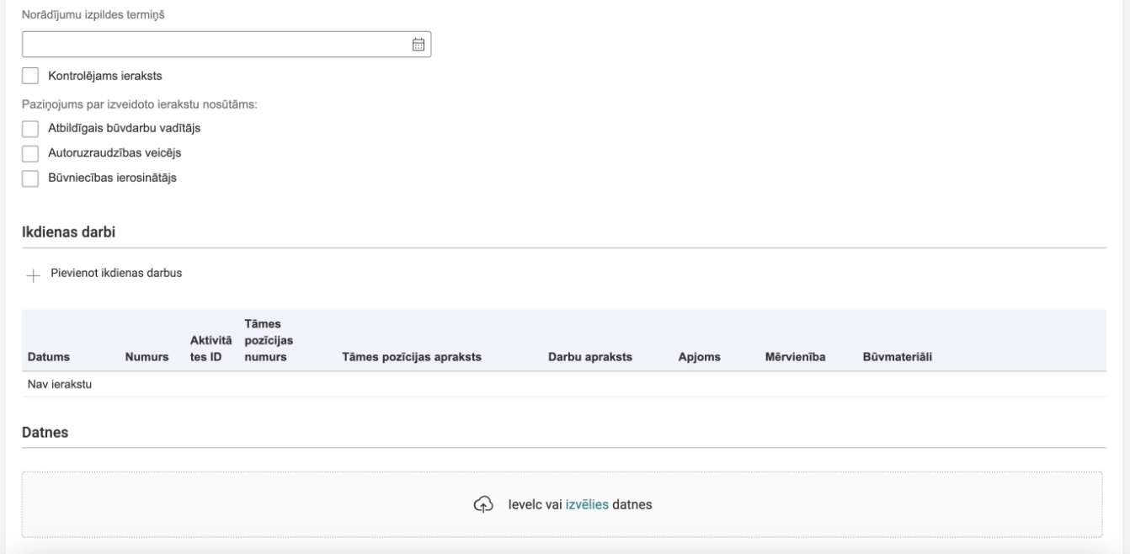This screenshot has width=1130, height=554.
Task: Enable the Kontrolējams ieraksts checkbox
Action: coord(30,77)
